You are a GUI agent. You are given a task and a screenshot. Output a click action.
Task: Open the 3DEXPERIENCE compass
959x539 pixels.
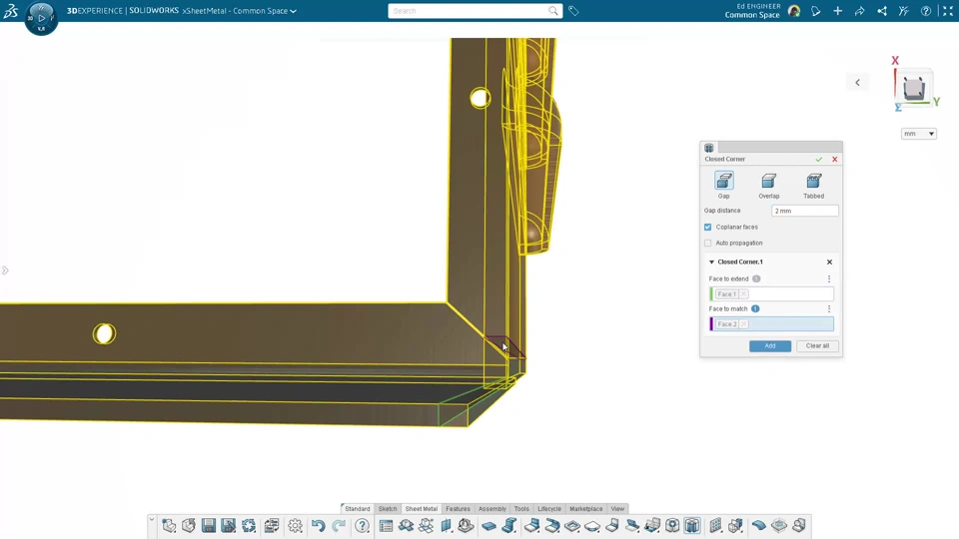pyautogui.click(x=41, y=18)
